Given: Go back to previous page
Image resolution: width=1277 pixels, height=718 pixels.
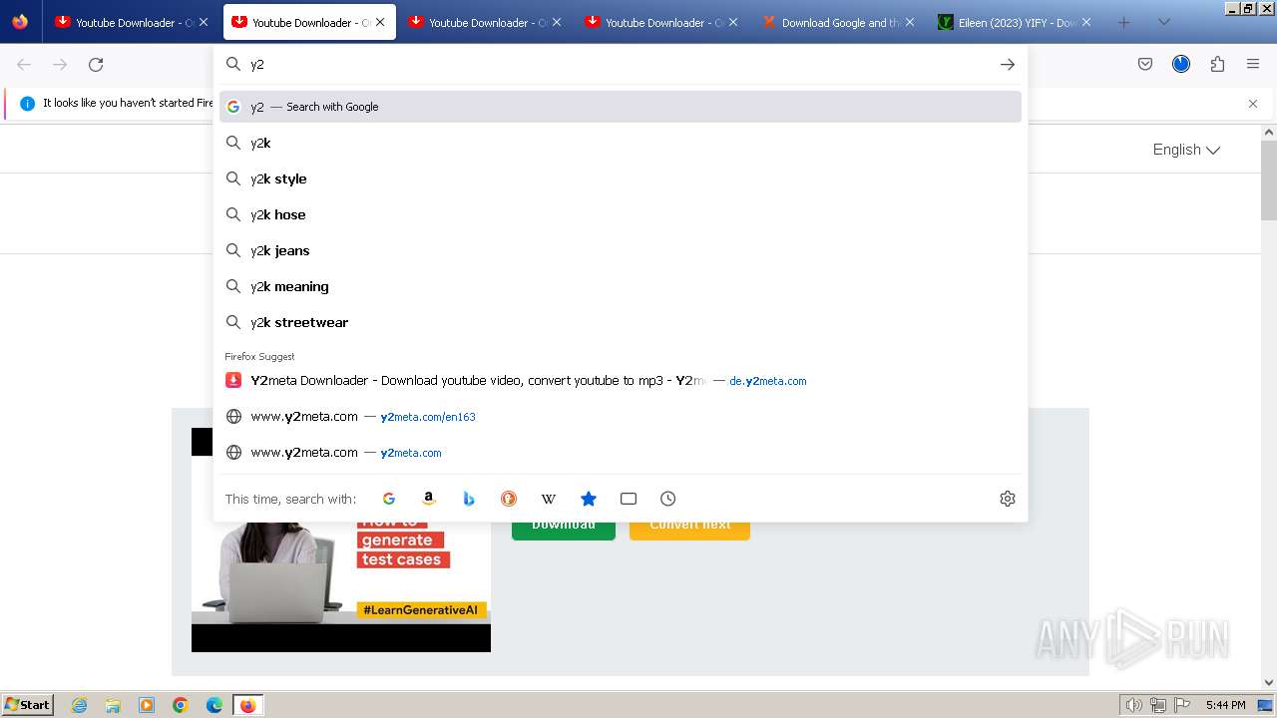Looking at the screenshot, I should [24, 64].
